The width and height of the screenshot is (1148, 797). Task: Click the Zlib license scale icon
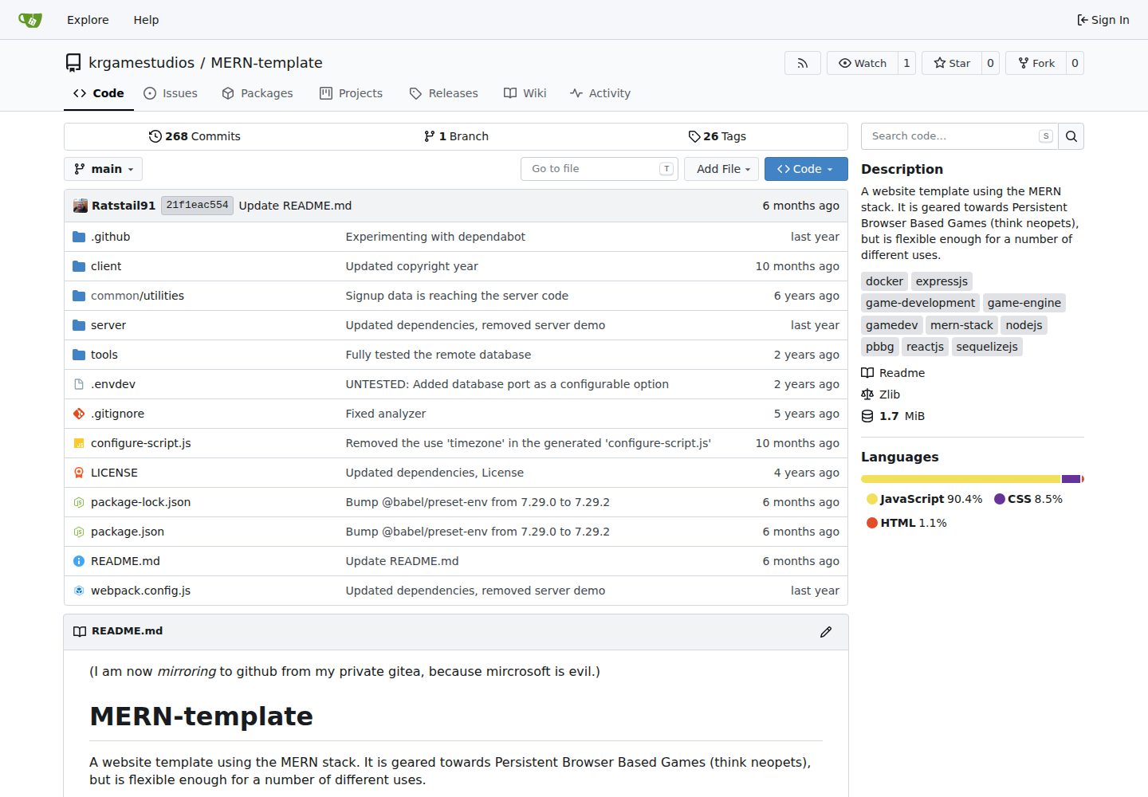(x=867, y=395)
